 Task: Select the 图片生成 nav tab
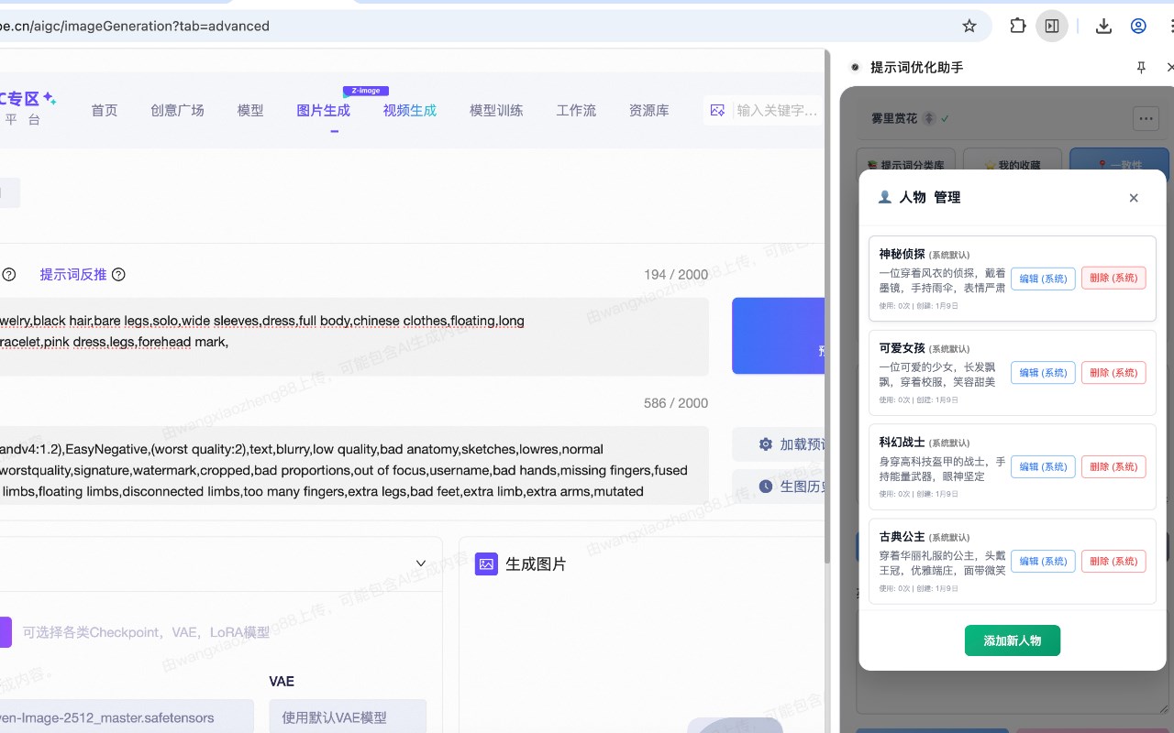[323, 110]
